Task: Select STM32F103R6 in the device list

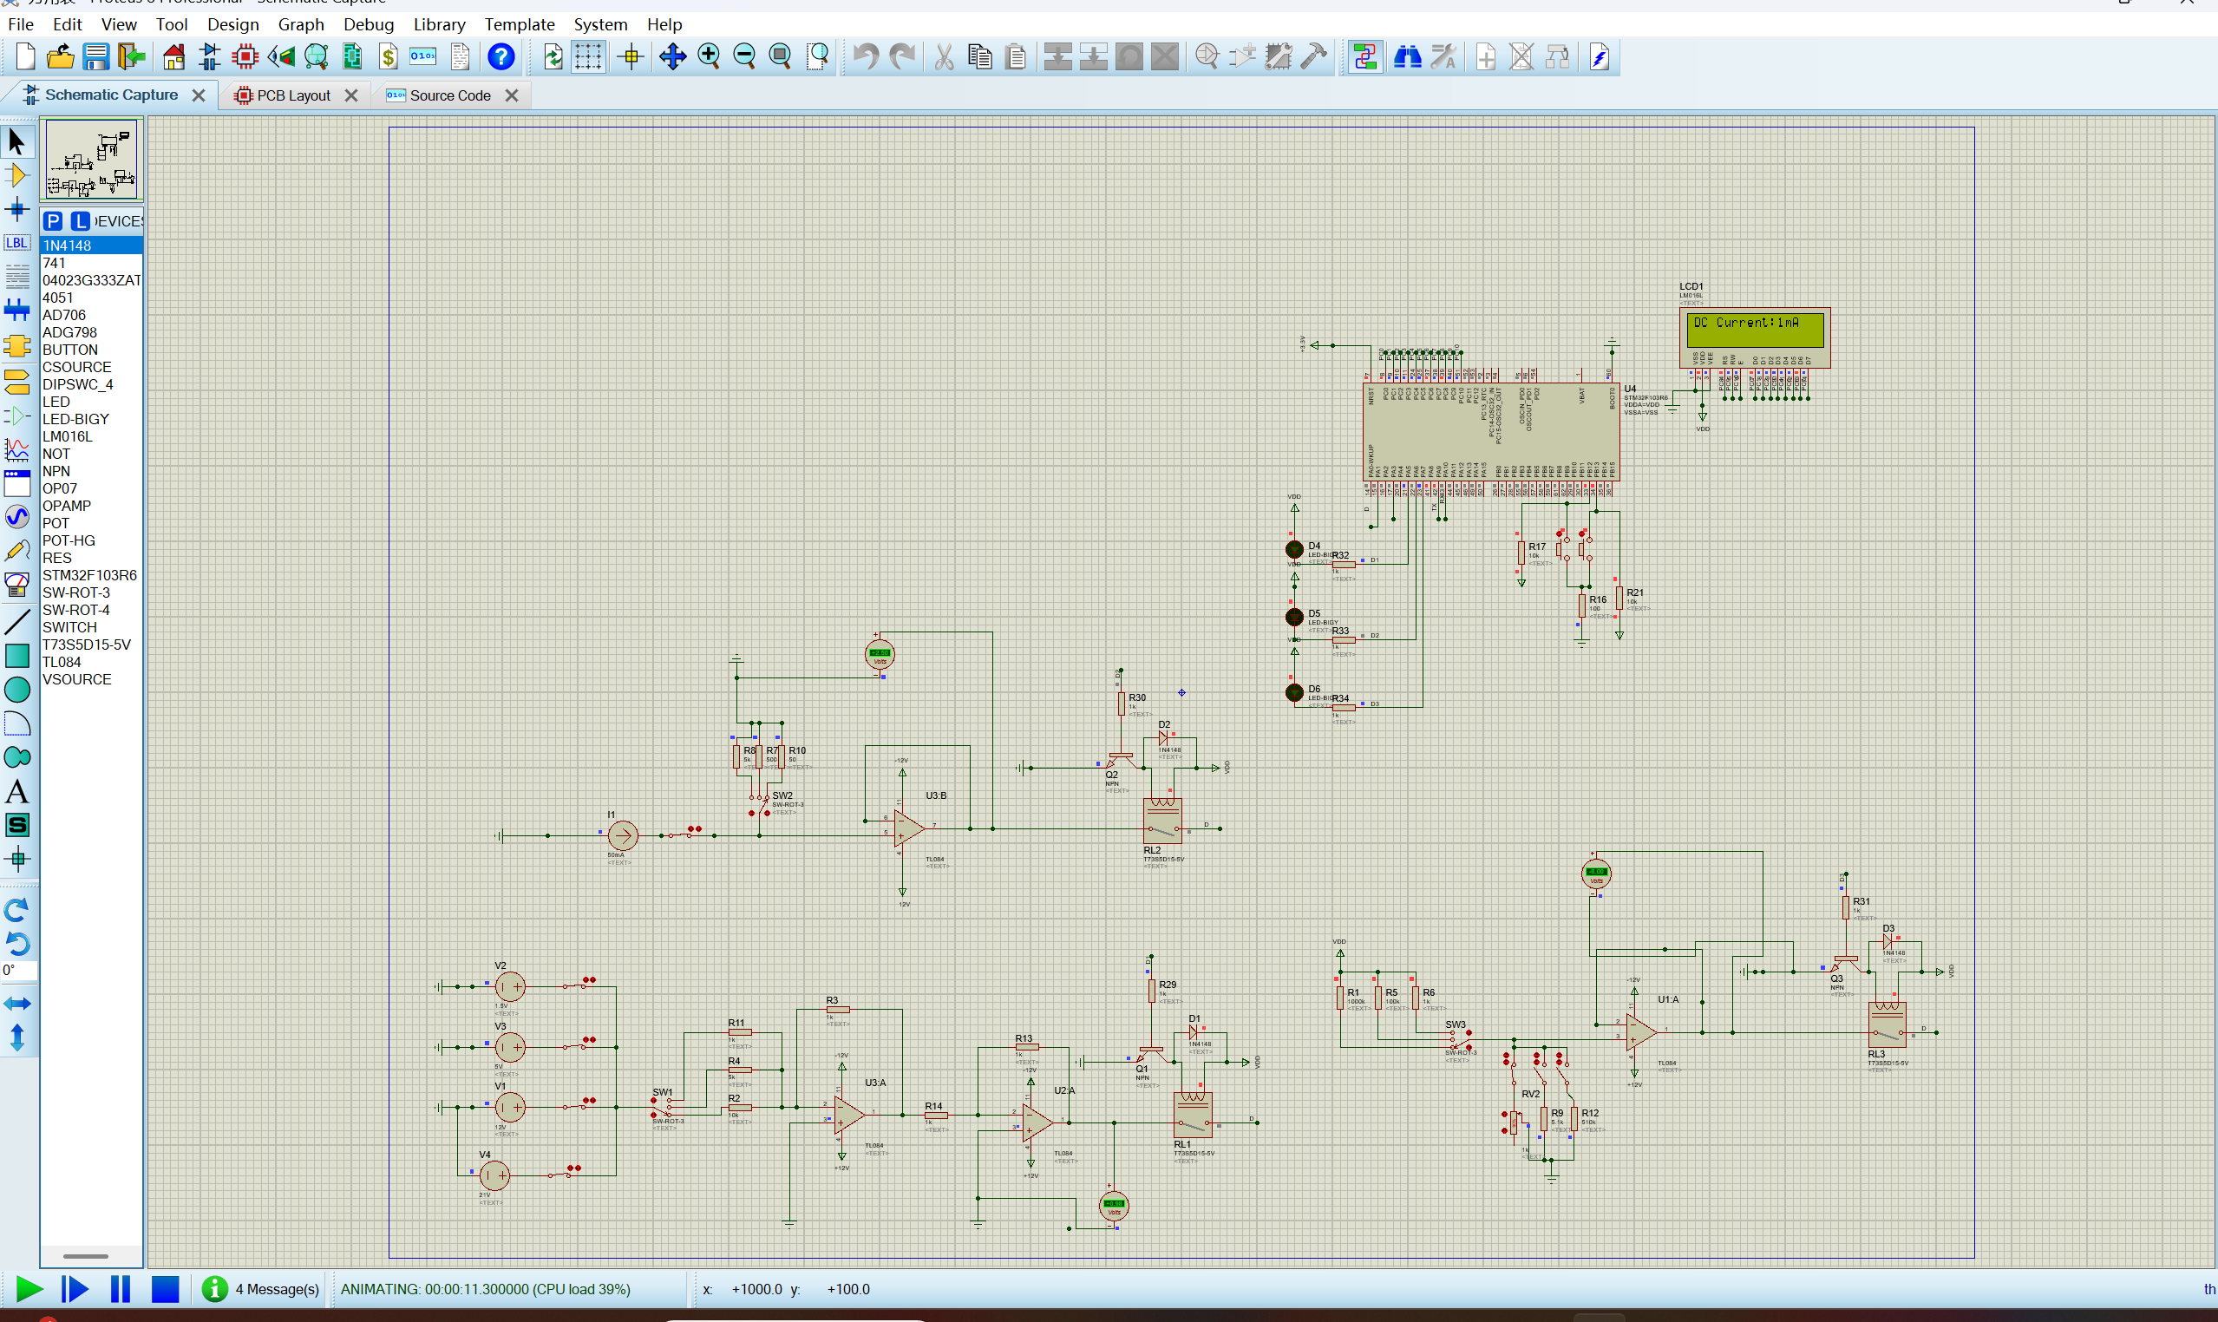Action: click(91, 574)
